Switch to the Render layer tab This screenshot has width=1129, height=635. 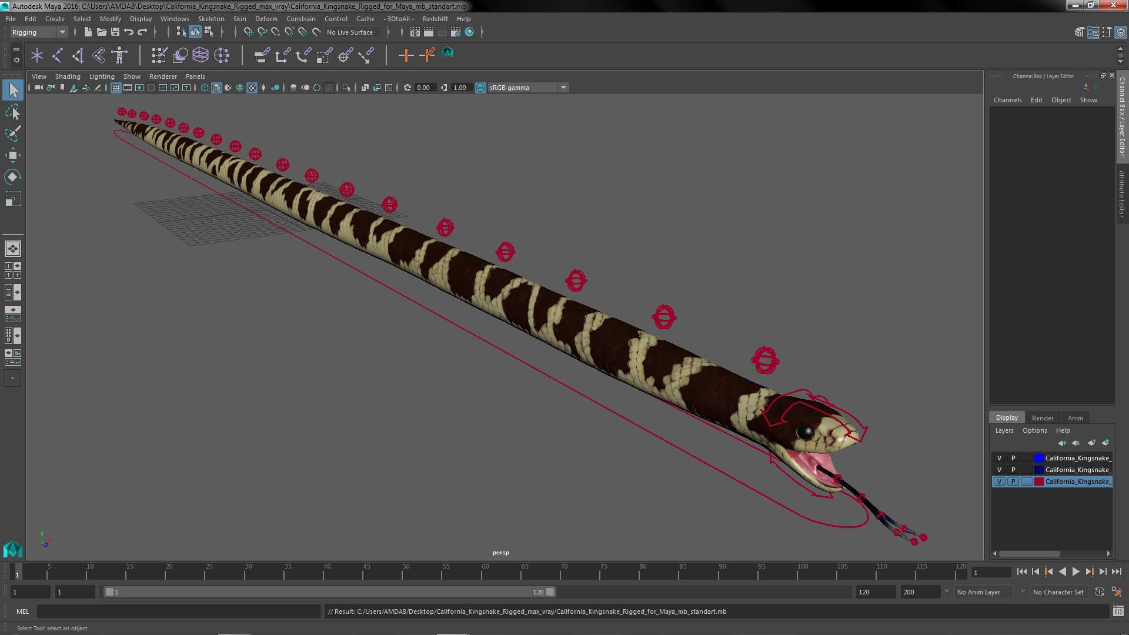tap(1043, 418)
